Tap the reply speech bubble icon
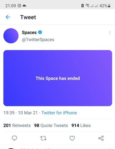Viewport: 115px width, 149px height. (14, 138)
